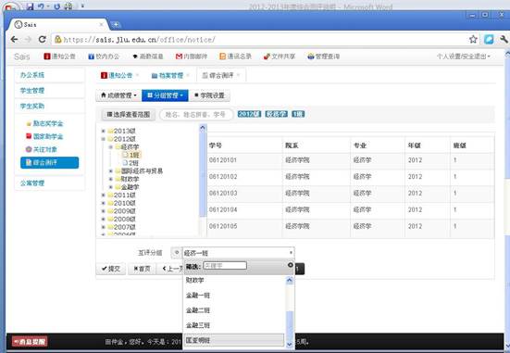510x353 pixels.
Task: Click the Sais brand logo text
Action: click(22, 57)
